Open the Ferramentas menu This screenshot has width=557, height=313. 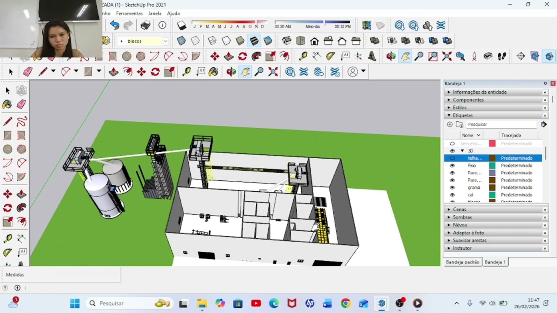[129, 13]
